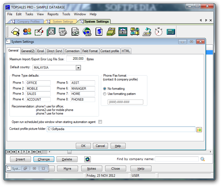Screen dimensions: 221x186
Task: Click the product shelves toolbar icon
Action: pos(135,32)
